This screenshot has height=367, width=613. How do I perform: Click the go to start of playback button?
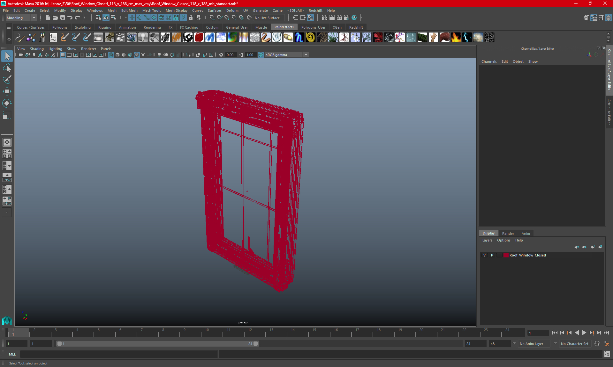tap(555, 333)
